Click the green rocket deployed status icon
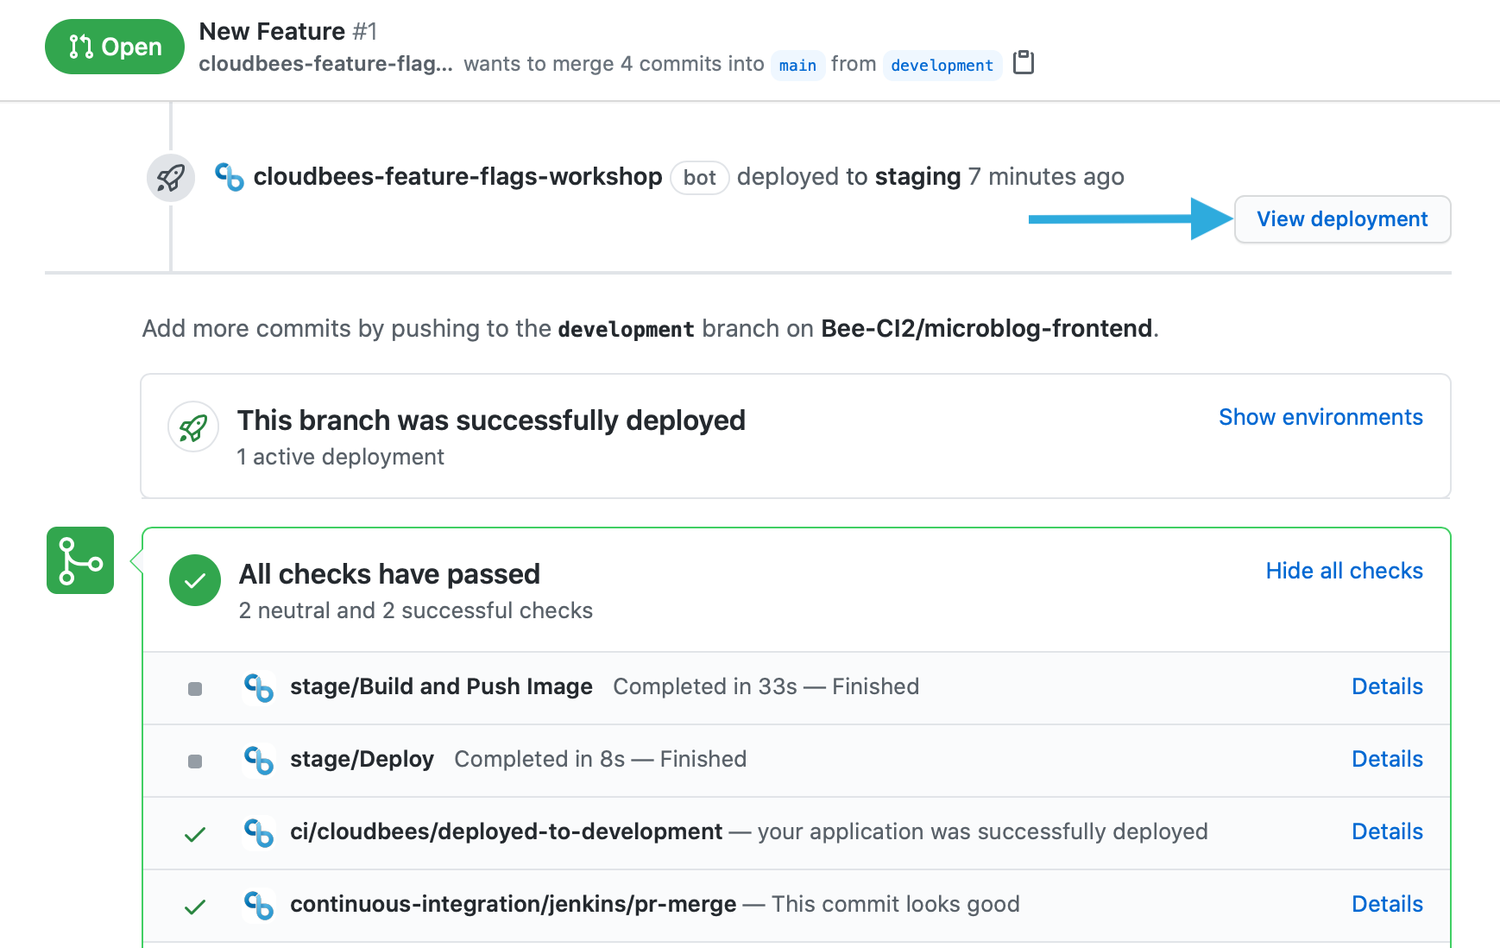1500x948 pixels. [193, 427]
